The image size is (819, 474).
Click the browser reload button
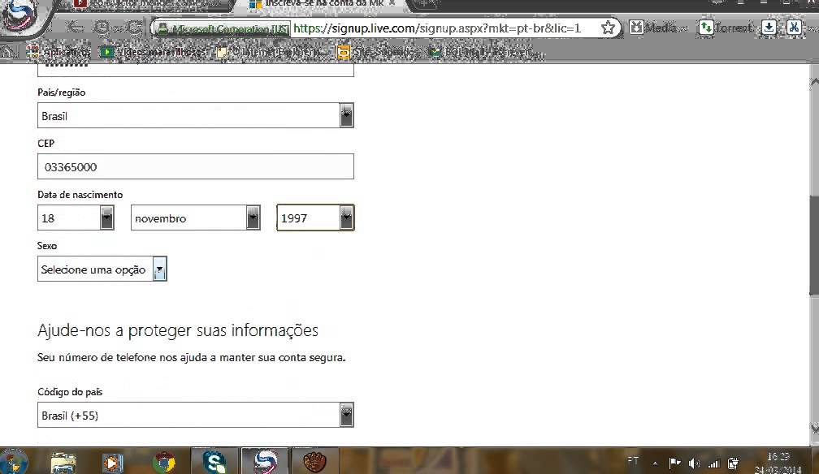(x=135, y=27)
